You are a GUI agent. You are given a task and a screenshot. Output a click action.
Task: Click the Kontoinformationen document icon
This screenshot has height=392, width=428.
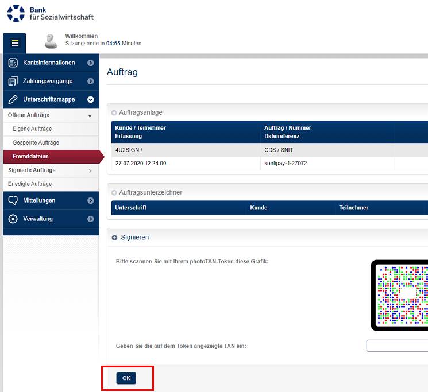[13, 63]
